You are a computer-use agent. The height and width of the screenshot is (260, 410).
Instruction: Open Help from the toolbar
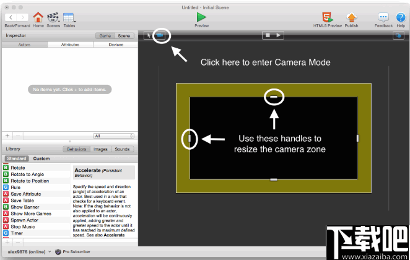(401, 17)
